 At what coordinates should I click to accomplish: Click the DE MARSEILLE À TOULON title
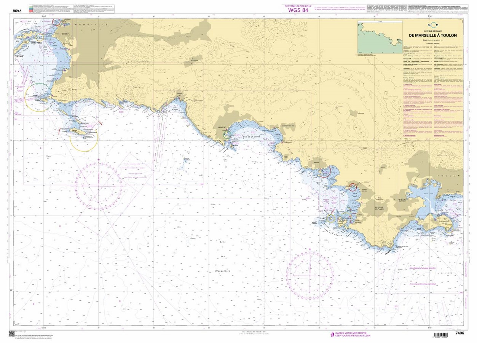[433, 35]
